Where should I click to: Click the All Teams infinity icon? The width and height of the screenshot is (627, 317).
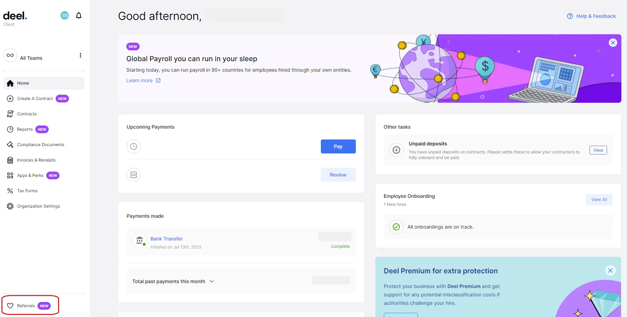tap(10, 55)
